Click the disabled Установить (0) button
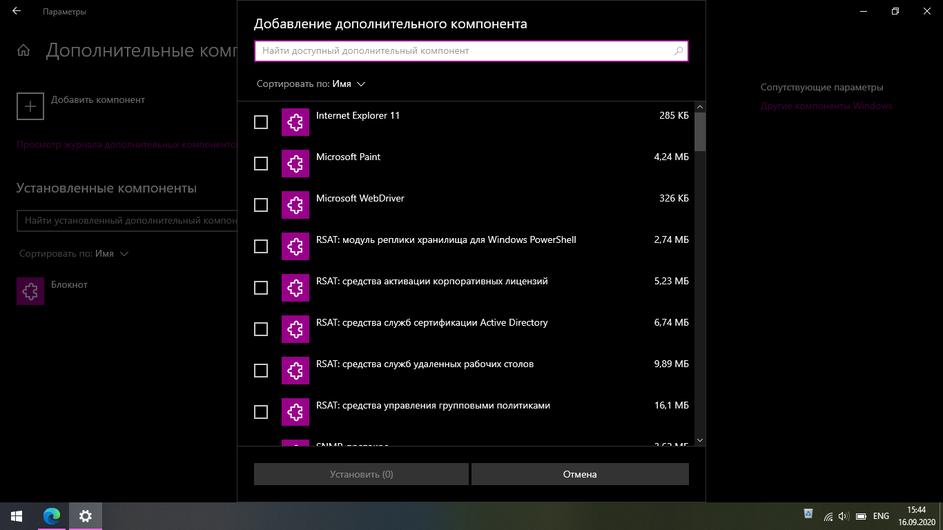Viewport: 943px width, 530px height. coord(361,474)
